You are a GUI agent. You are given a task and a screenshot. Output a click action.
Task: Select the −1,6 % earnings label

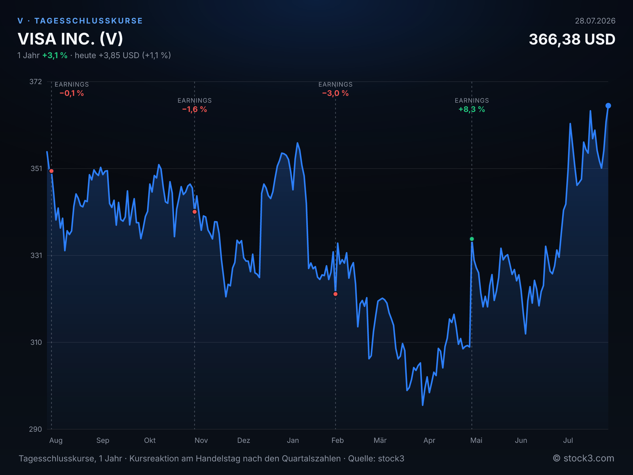click(x=195, y=109)
